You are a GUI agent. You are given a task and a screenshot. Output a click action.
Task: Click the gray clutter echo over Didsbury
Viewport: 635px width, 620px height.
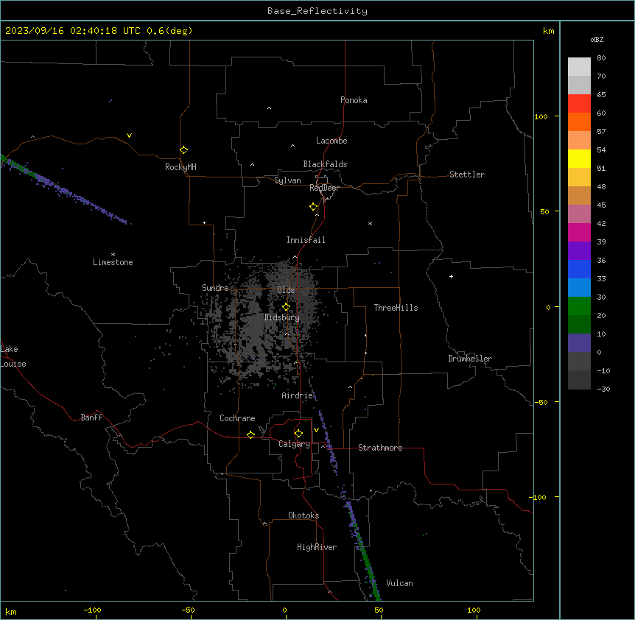pyautogui.click(x=259, y=324)
